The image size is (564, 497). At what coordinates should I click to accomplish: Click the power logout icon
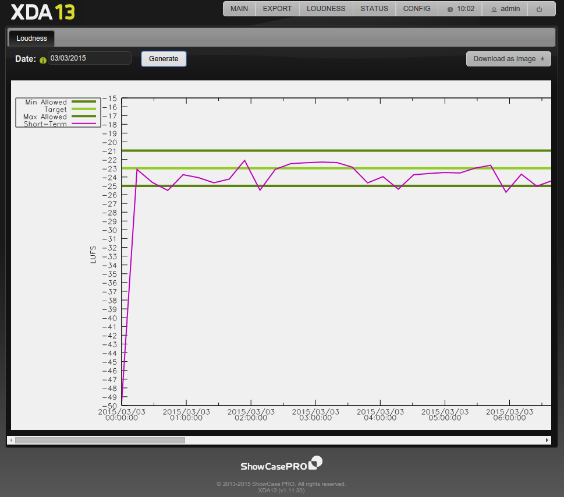point(539,9)
